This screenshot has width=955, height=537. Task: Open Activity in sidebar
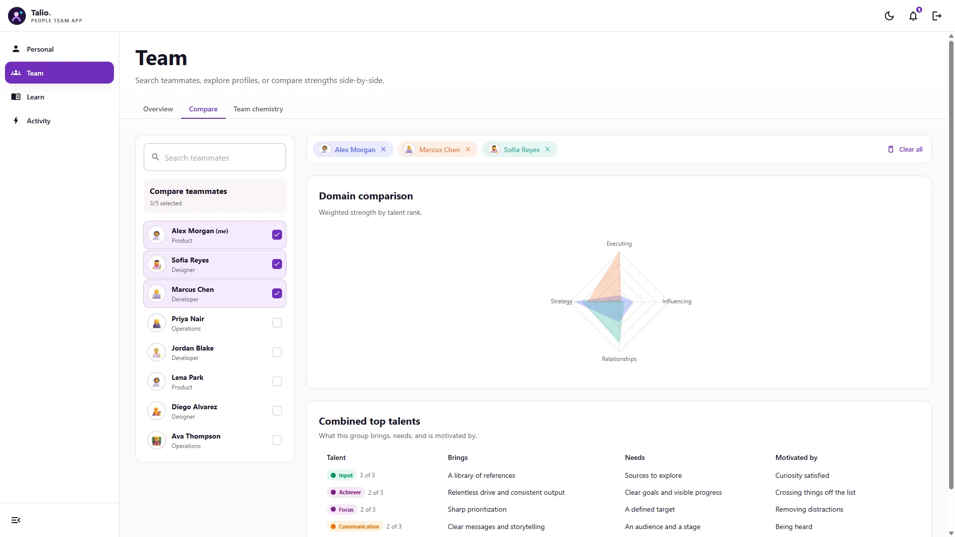coord(59,121)
